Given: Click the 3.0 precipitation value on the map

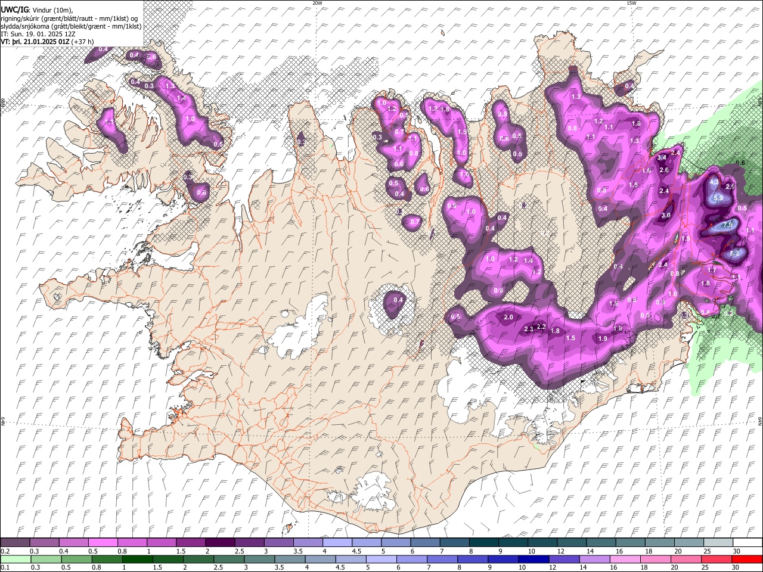Looking at the screenshot, I should point(666,215).
